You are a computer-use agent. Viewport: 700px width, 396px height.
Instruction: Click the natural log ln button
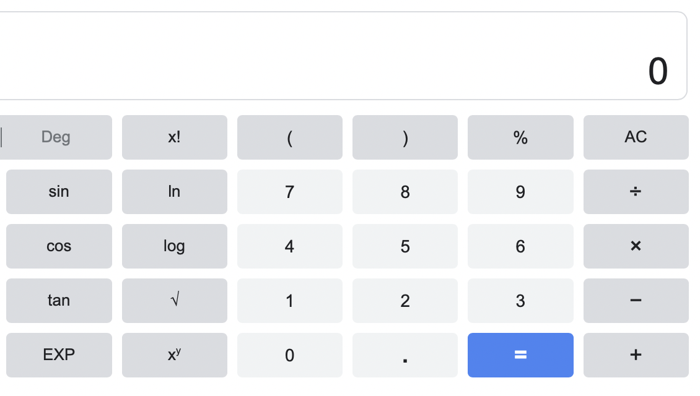click(x=174, y=192)
